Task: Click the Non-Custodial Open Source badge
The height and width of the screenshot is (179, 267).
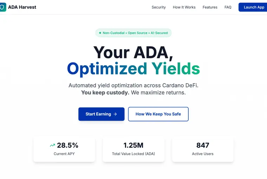Action: tap(133, 33)
